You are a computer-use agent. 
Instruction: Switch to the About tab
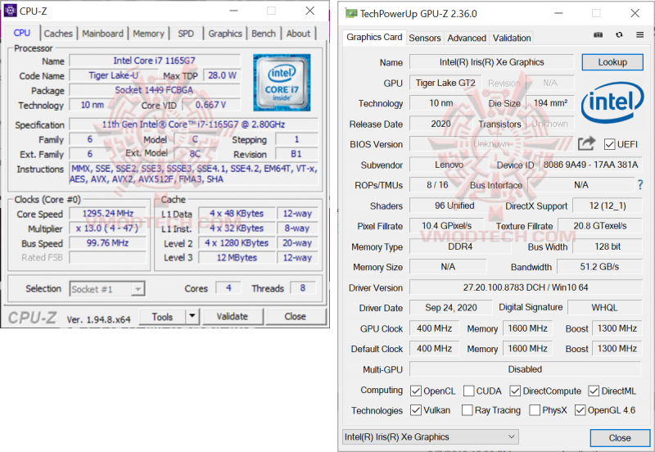tap(298, 34)
